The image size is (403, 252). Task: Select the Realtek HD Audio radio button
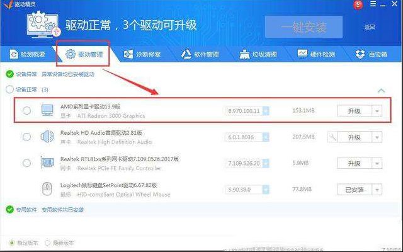[x=26, y=137]
